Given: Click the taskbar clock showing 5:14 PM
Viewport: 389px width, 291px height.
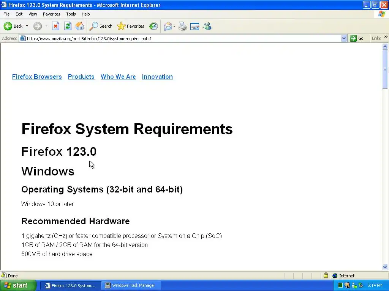Looking at the screenshot, I should (x=375, y=285).
